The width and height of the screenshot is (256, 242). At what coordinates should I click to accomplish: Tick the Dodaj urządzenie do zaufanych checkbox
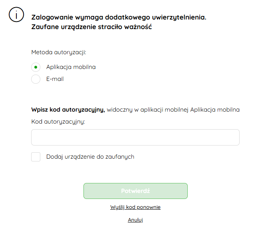[36, 157]
